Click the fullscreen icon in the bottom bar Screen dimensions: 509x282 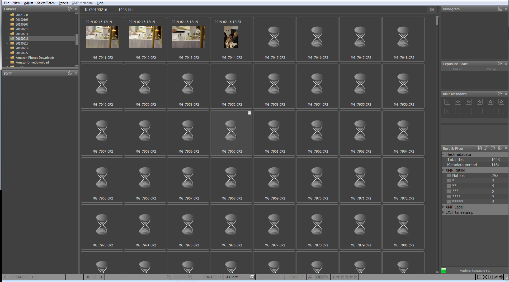coord(485,277)
